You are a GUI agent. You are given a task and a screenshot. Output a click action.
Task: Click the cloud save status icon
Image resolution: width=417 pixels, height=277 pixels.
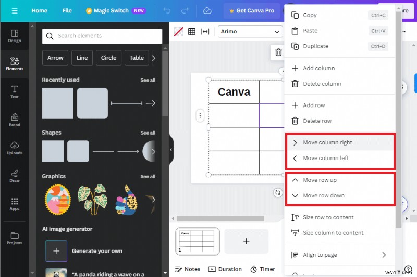point(207,10)
